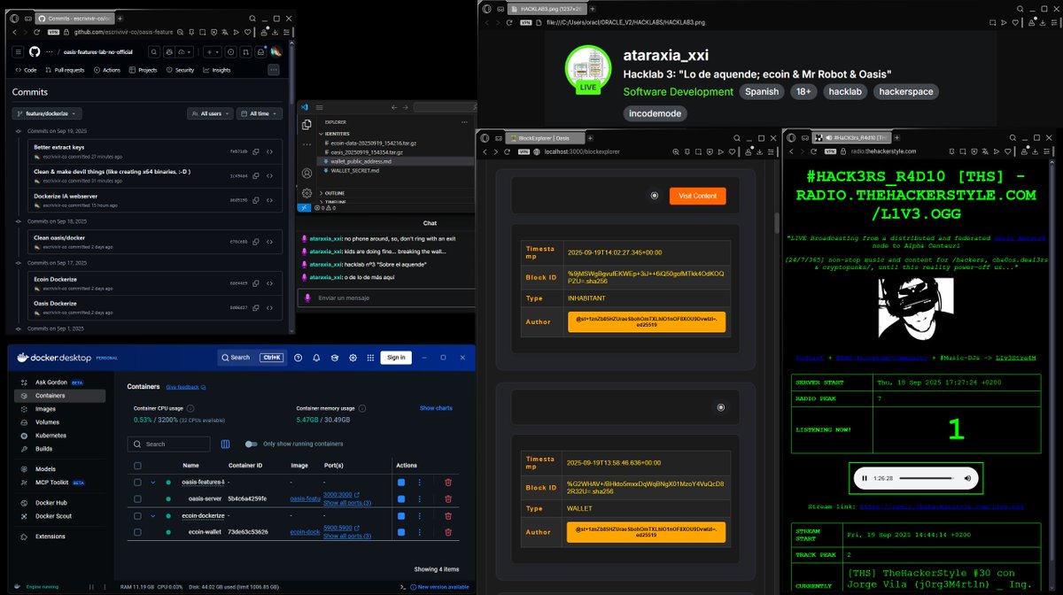1063x595 pixels.
Task: Pause the radio audio player
Action: coord(865,478)
